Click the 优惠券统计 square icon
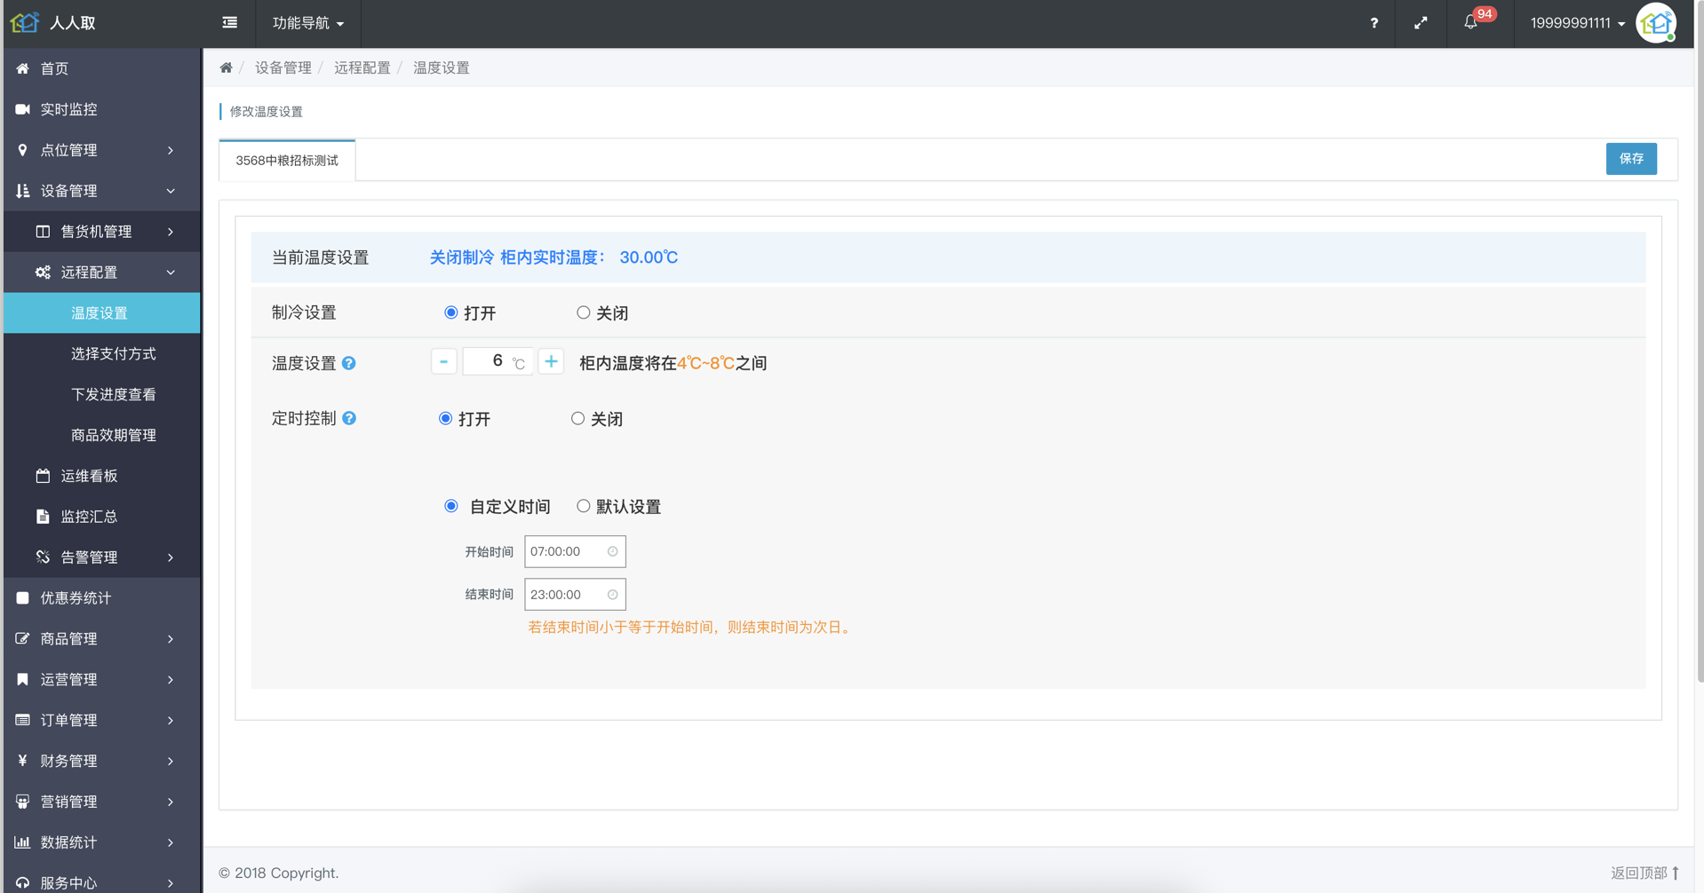 click(x=23, y=598)
